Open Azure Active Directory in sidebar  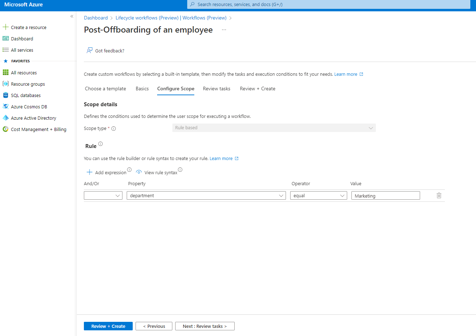(33, 118)
